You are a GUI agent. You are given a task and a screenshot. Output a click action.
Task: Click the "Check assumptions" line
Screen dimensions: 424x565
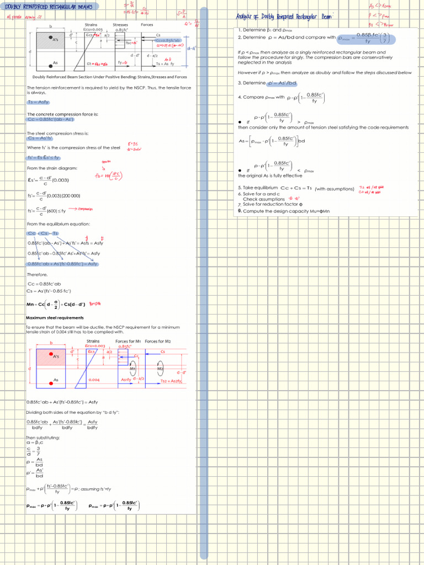click(263, 199)
